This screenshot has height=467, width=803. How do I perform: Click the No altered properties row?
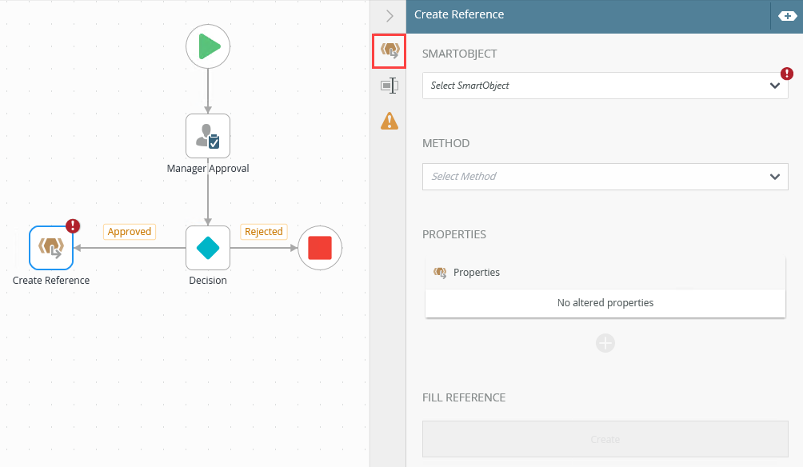tap(605, 303)
